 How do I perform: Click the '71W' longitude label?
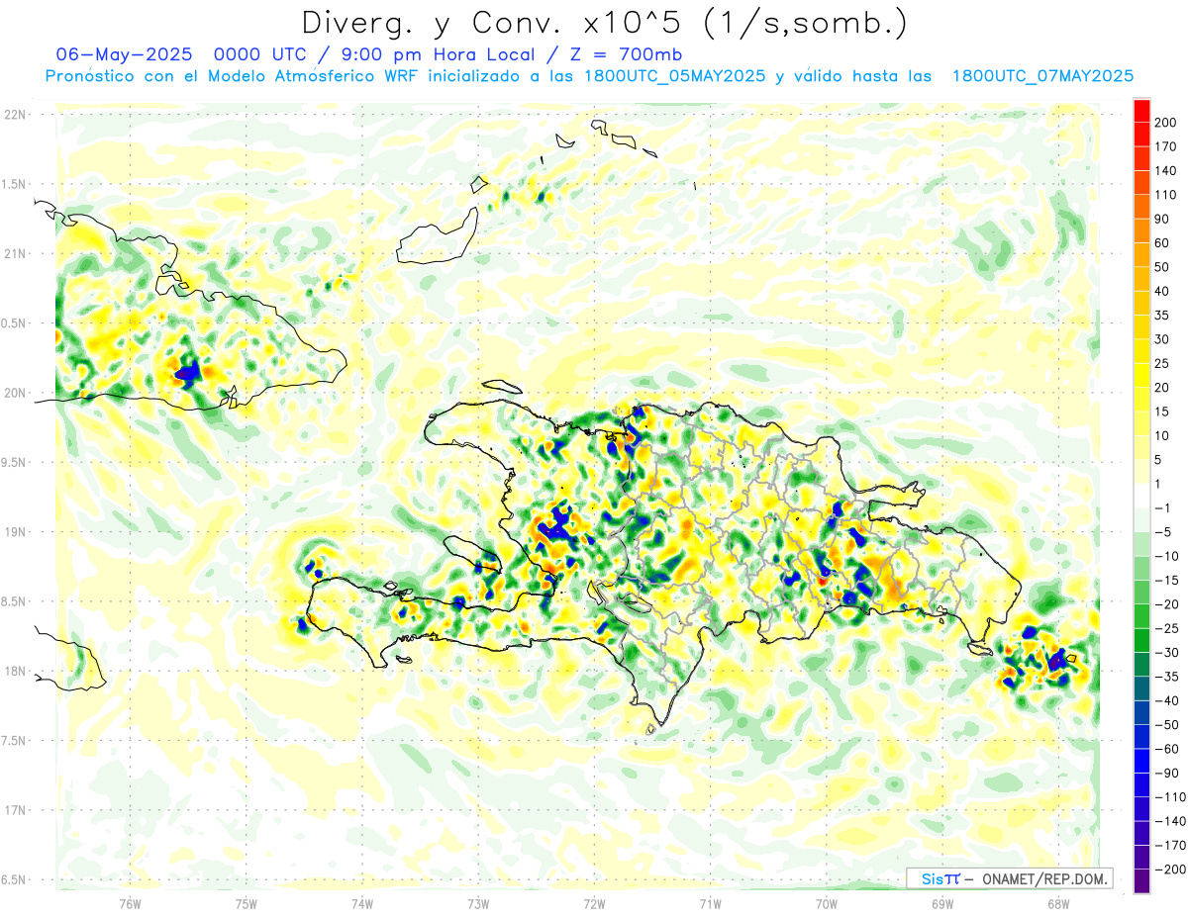click(x=710, y=903)
